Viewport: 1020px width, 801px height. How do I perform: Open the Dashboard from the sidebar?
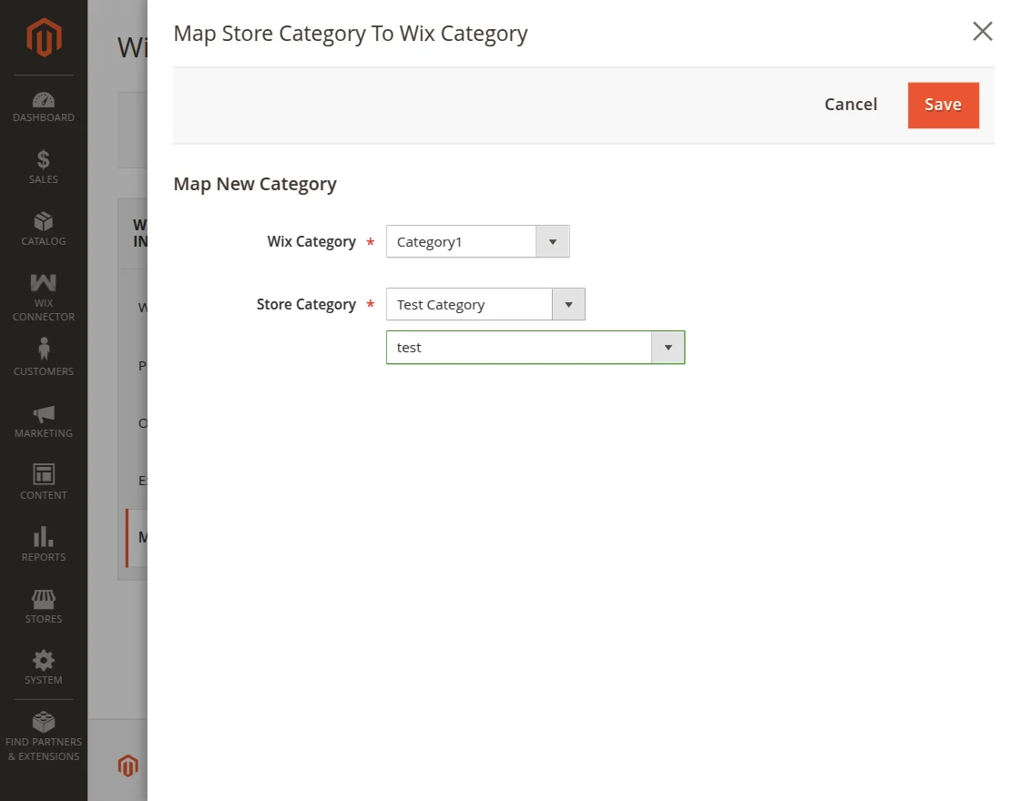pos(43,105)
